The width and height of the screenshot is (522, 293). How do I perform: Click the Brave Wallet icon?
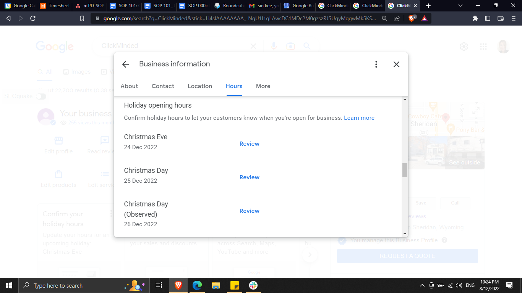pos(501,18)
